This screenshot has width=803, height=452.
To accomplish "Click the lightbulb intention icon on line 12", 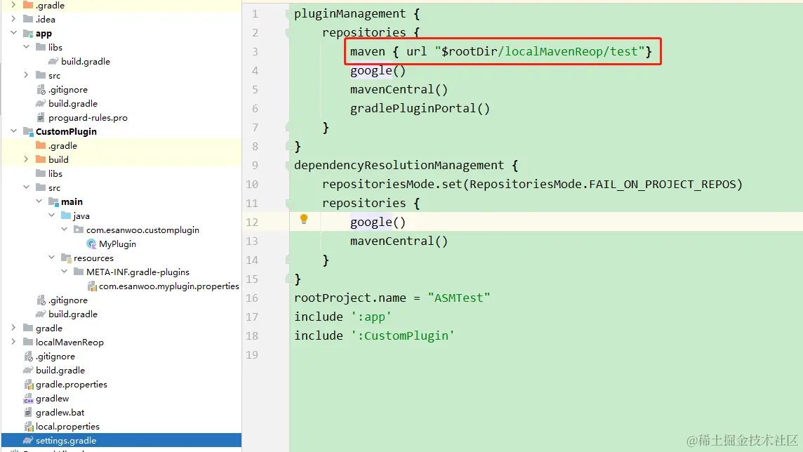I will click(304, 220).
